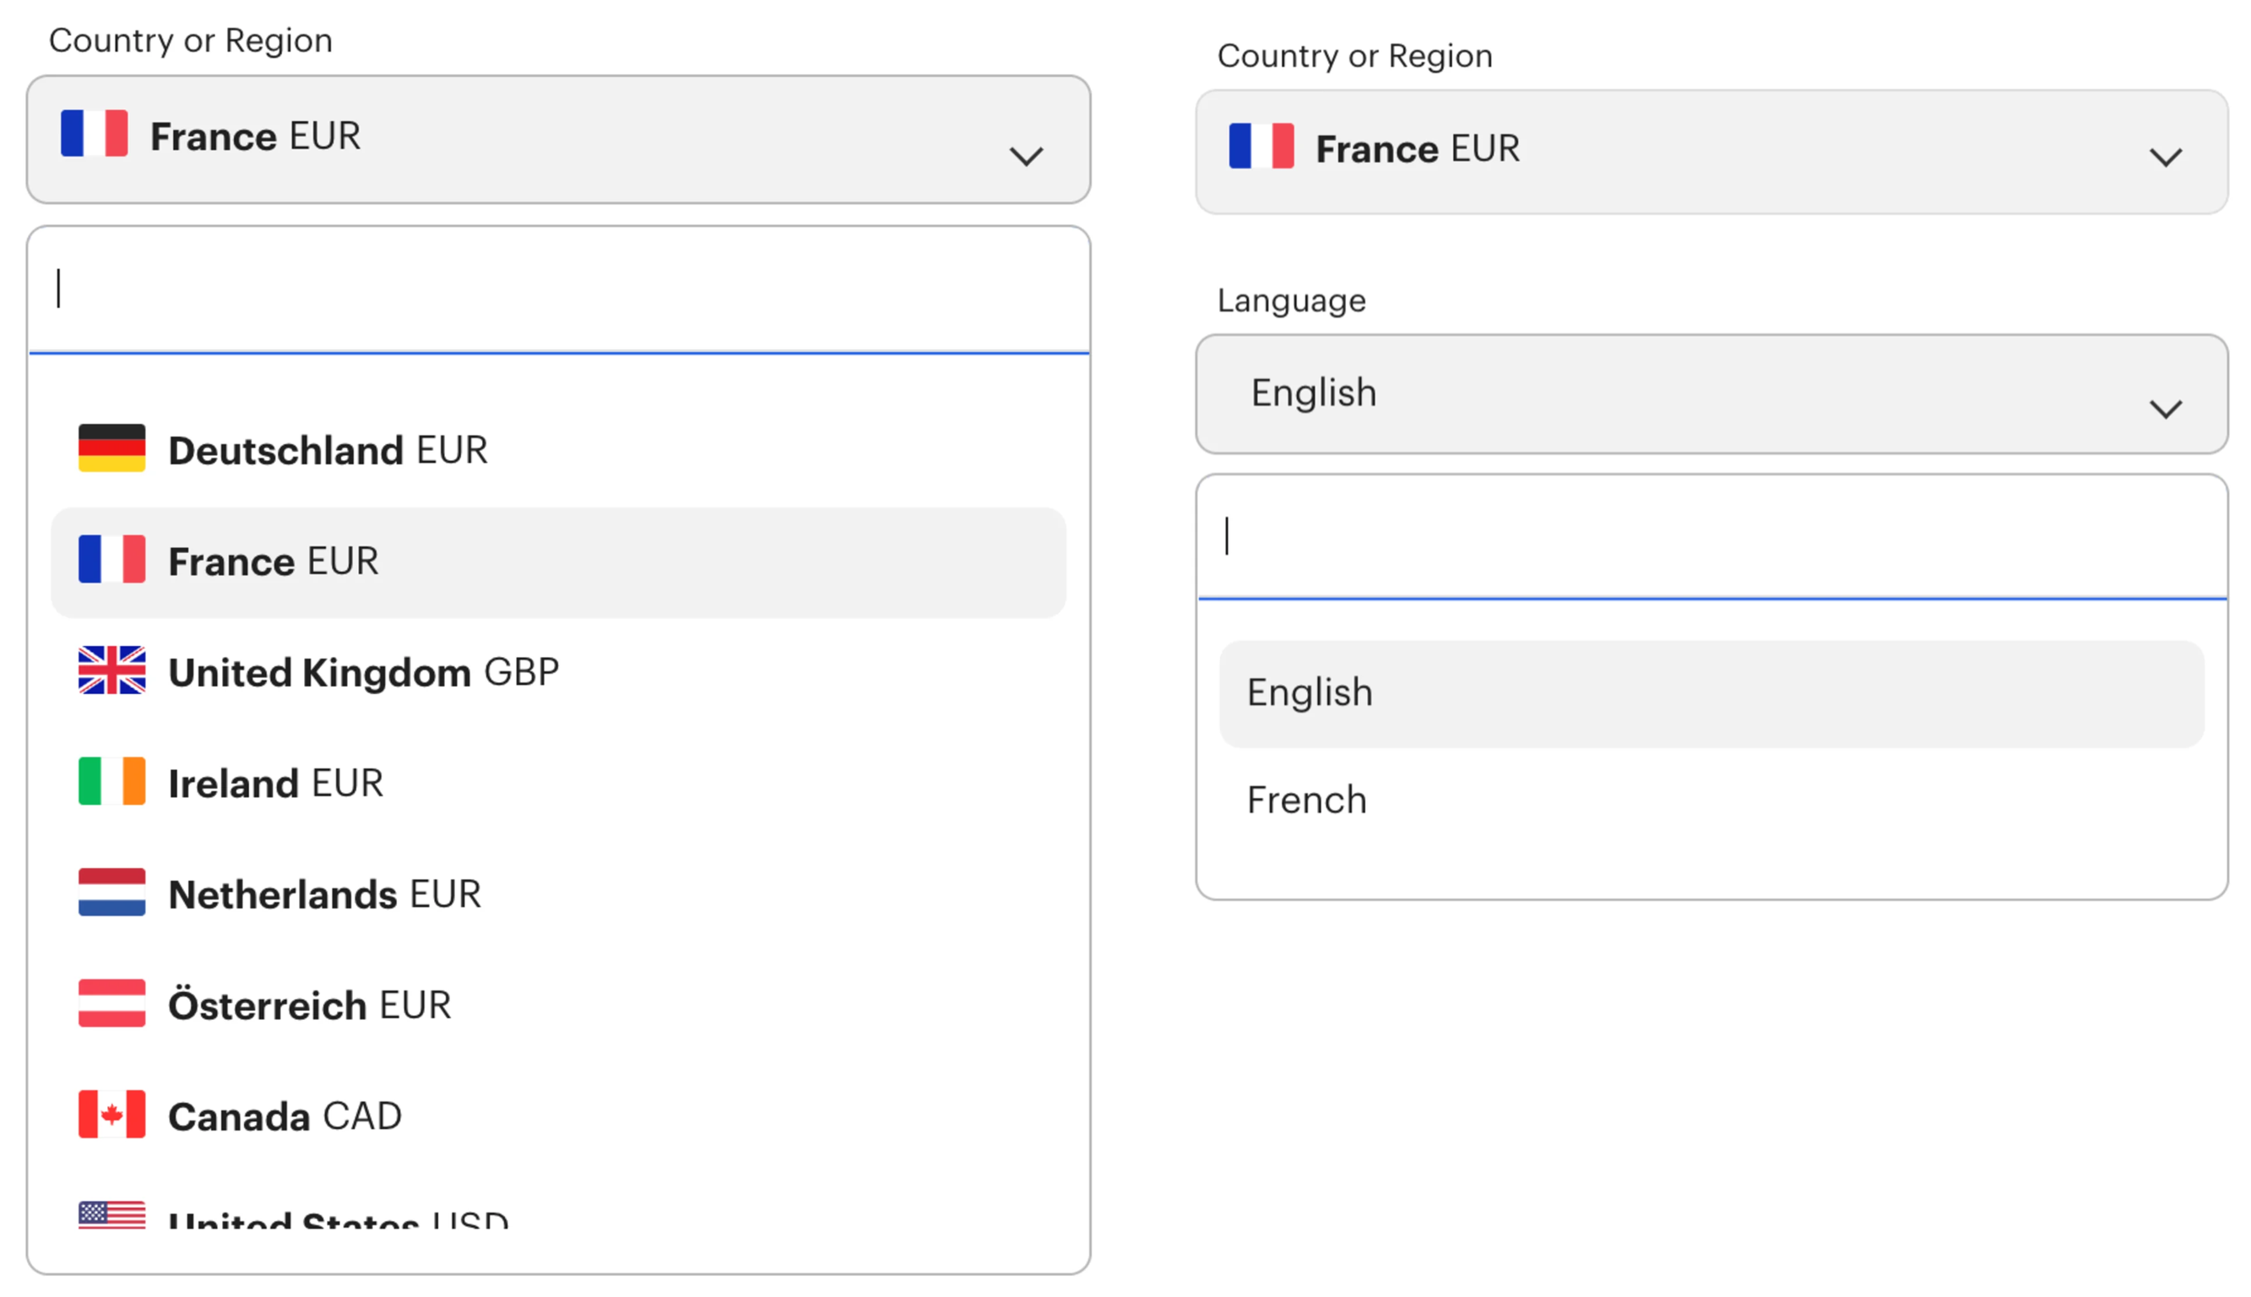Click the German flag icon for Deutschland

(x=111, y=448)
